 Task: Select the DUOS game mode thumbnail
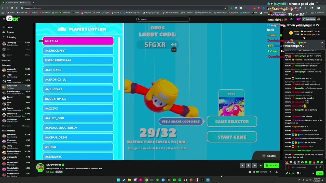click(x=231, y=103)
